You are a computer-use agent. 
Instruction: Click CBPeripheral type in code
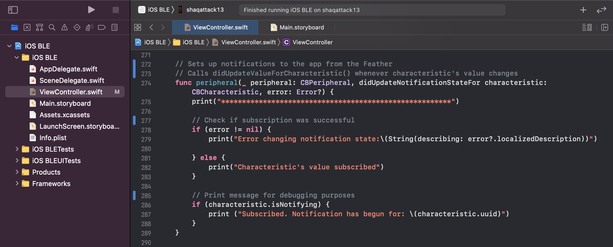(x=325, y=83)
